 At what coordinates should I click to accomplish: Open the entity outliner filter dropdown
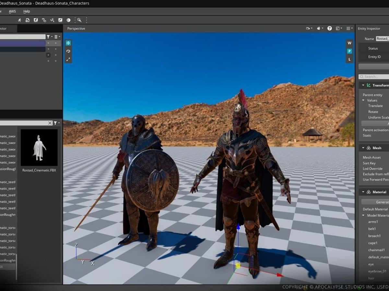tap(49, 37)
